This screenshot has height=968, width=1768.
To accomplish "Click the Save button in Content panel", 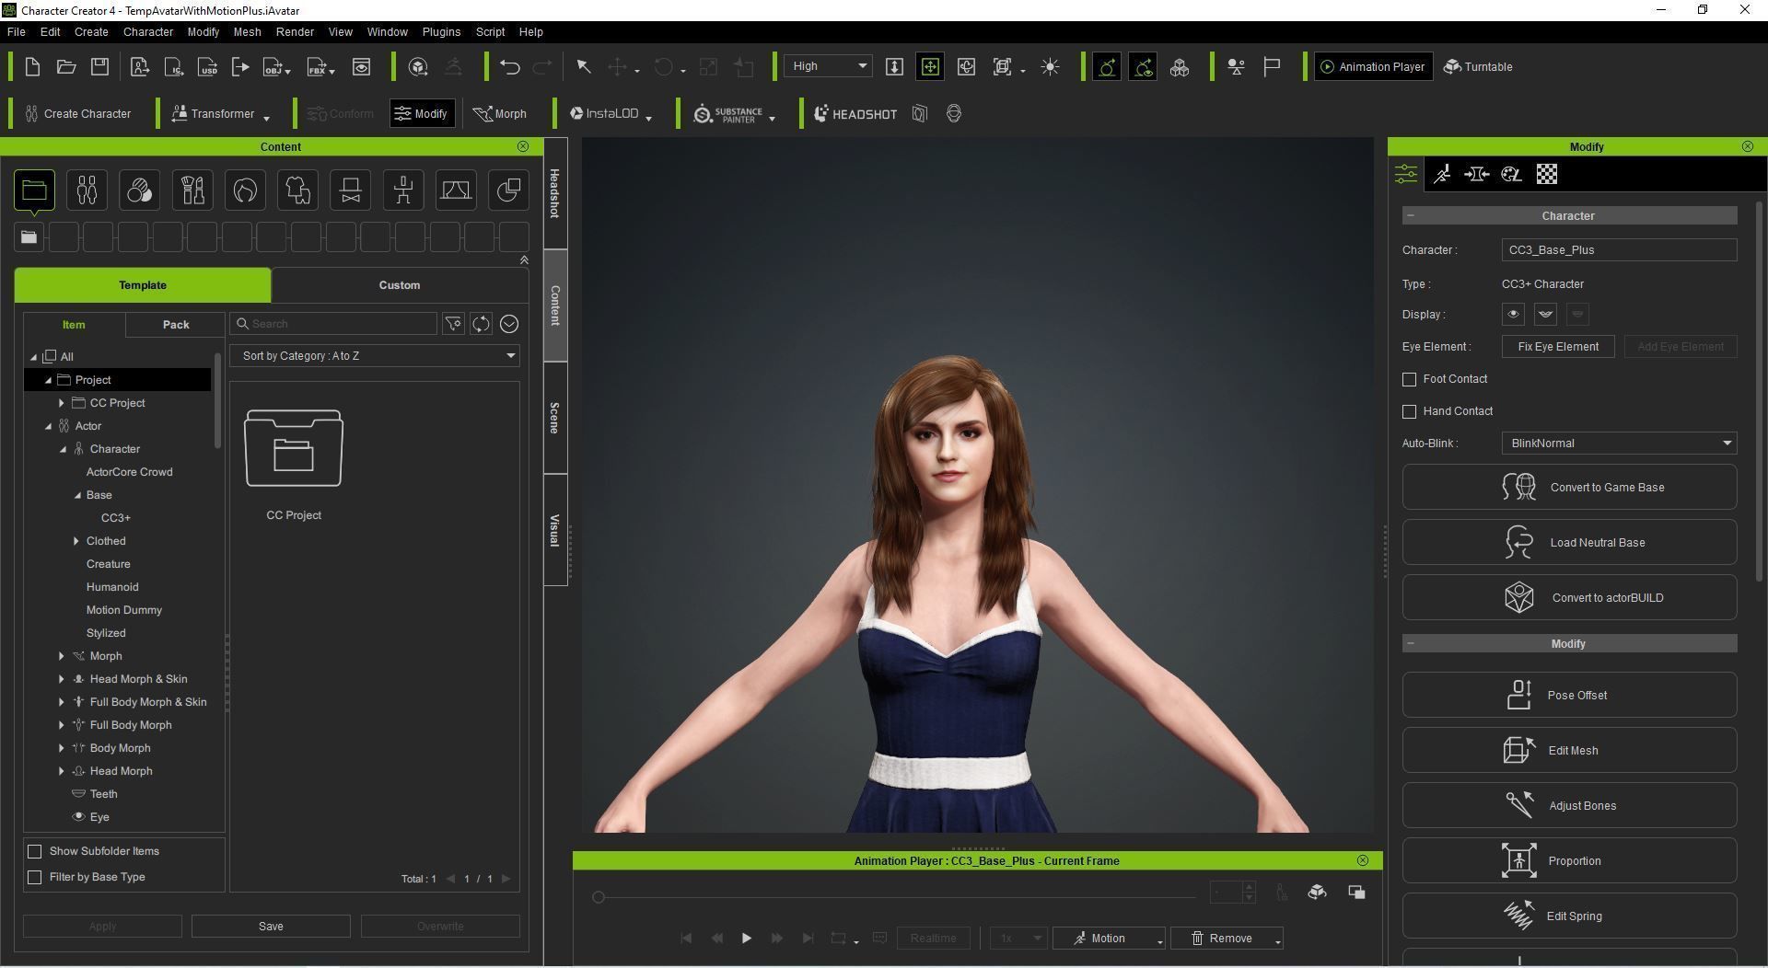I will click(x=271, y=927).
